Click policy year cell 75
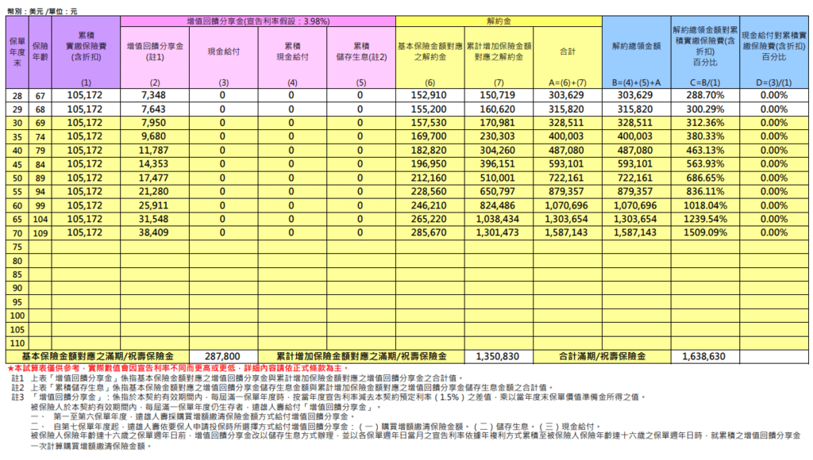813x460 pixels. (17, 247)
